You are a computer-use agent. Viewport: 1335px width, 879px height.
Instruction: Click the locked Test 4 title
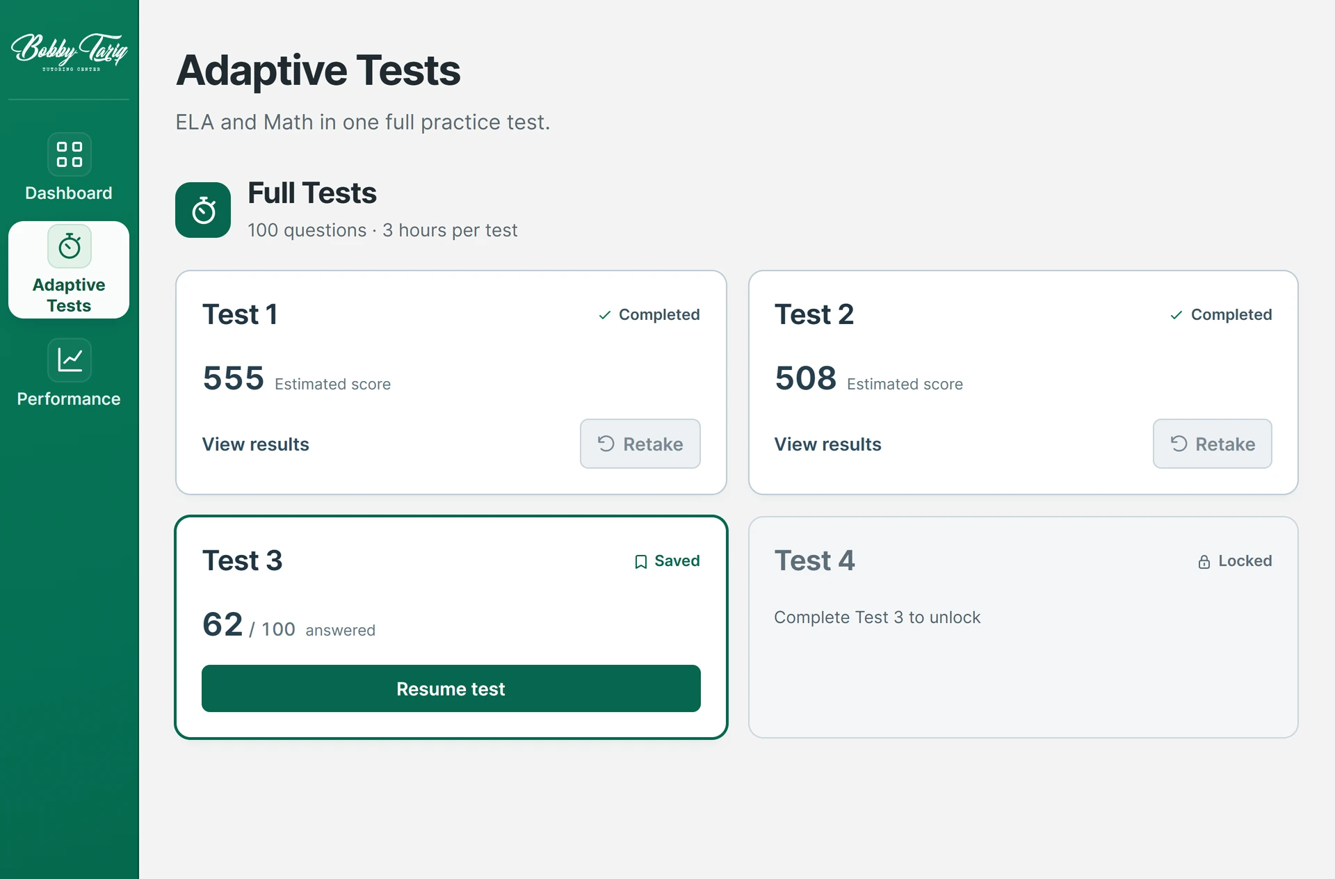[815, 561]
